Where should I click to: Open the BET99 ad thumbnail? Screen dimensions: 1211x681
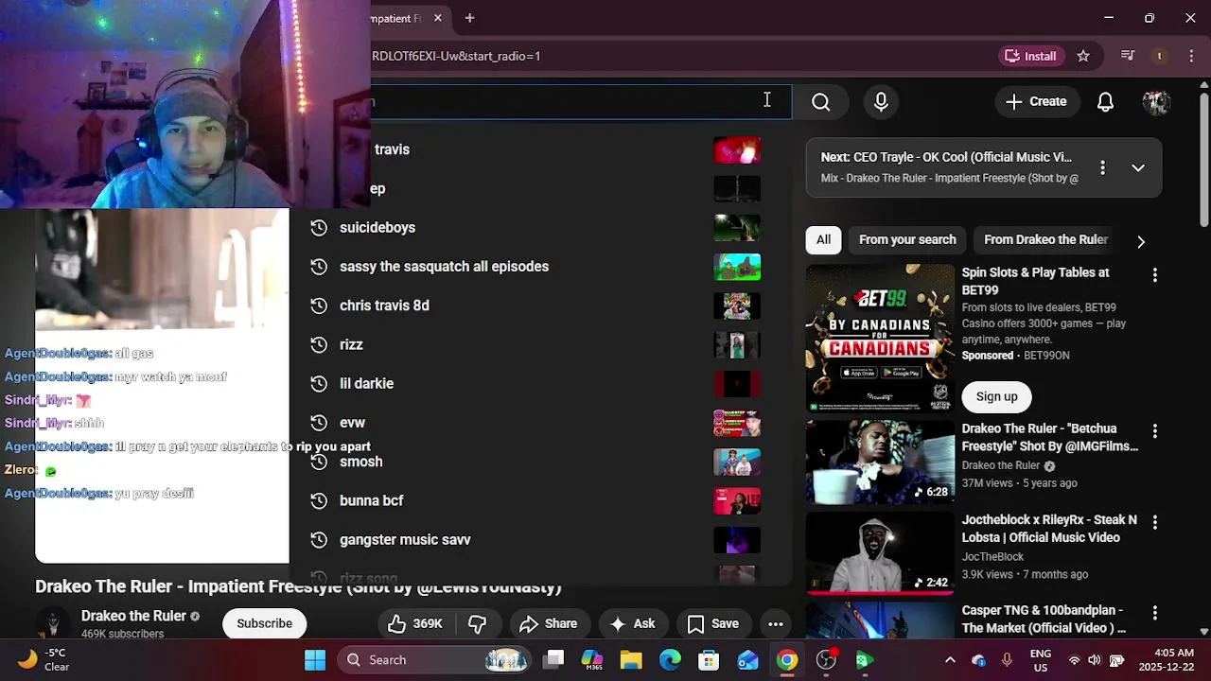(x=880, y=338)
